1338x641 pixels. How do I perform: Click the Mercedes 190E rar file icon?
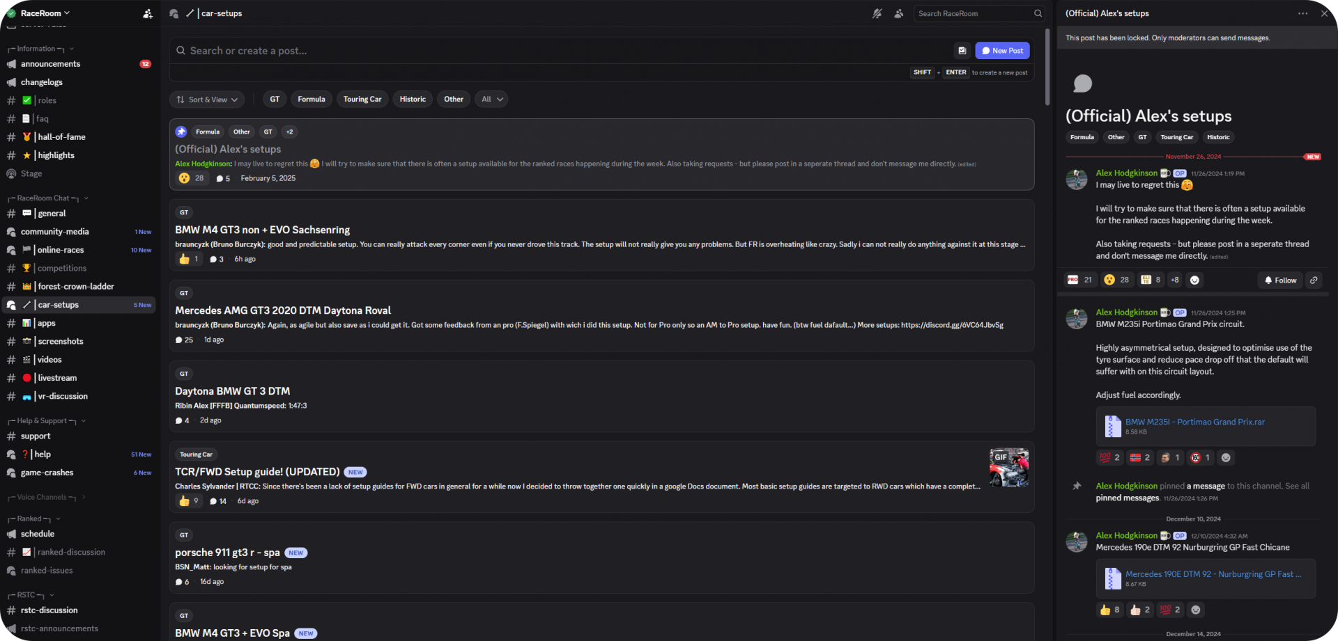(x=1112, y=578)
